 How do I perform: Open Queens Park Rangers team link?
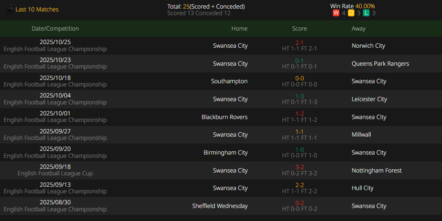pyautogui.click(x=380, y=64)
